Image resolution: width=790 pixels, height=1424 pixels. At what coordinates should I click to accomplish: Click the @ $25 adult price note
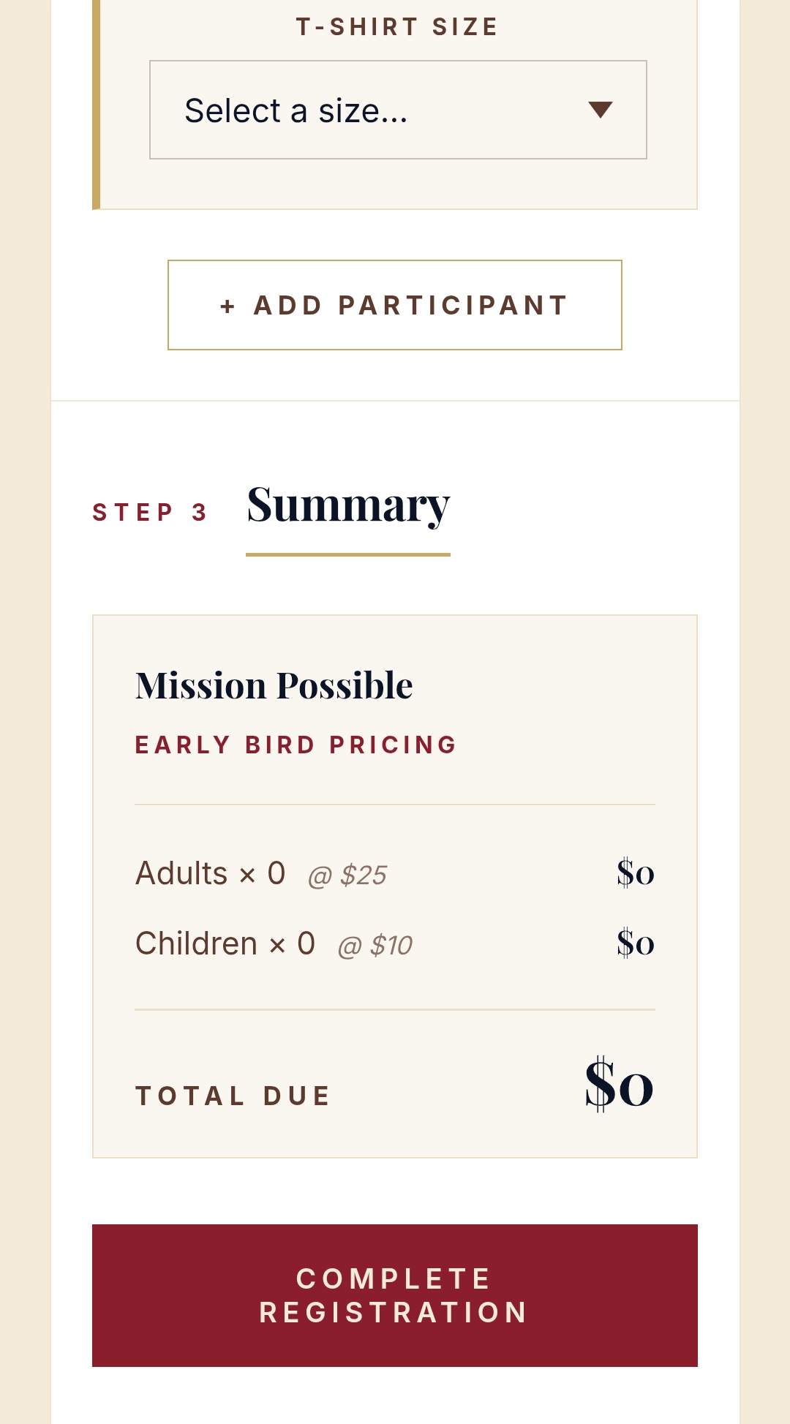click(x=347, y=875)
